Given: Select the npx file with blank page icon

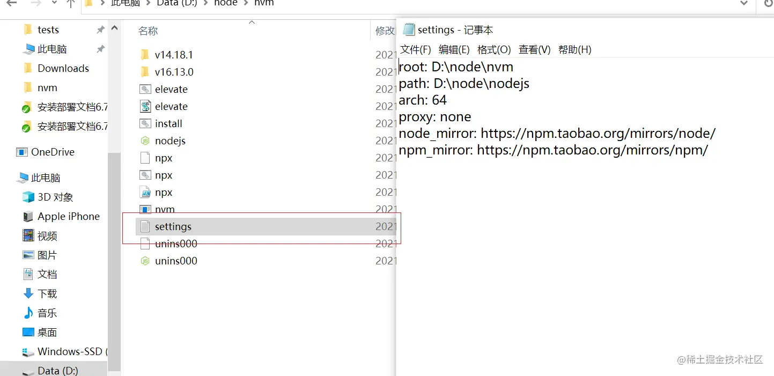Looking at the screenshot, I should tap(156, 158).
